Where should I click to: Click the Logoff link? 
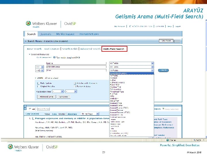click(x=178, y=26)
